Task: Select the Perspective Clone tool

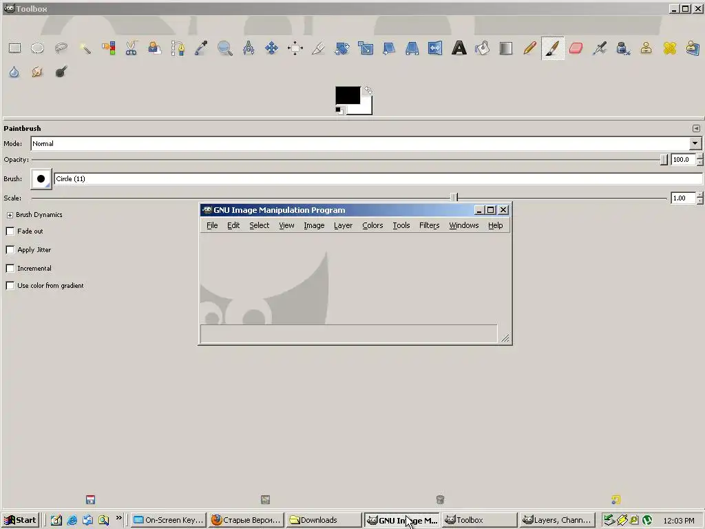Action: [693, 48]
